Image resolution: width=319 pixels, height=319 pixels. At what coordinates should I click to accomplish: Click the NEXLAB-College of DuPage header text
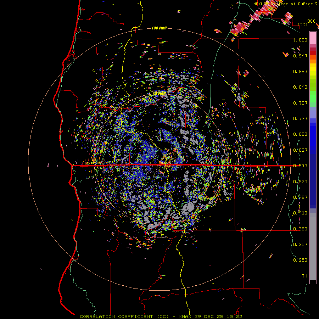click(283, 4)
